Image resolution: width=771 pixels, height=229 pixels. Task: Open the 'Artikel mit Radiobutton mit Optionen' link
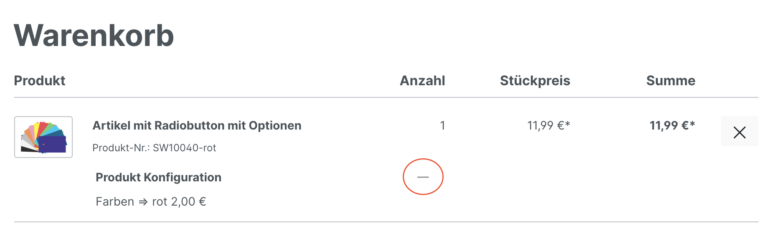coord(197,125)
